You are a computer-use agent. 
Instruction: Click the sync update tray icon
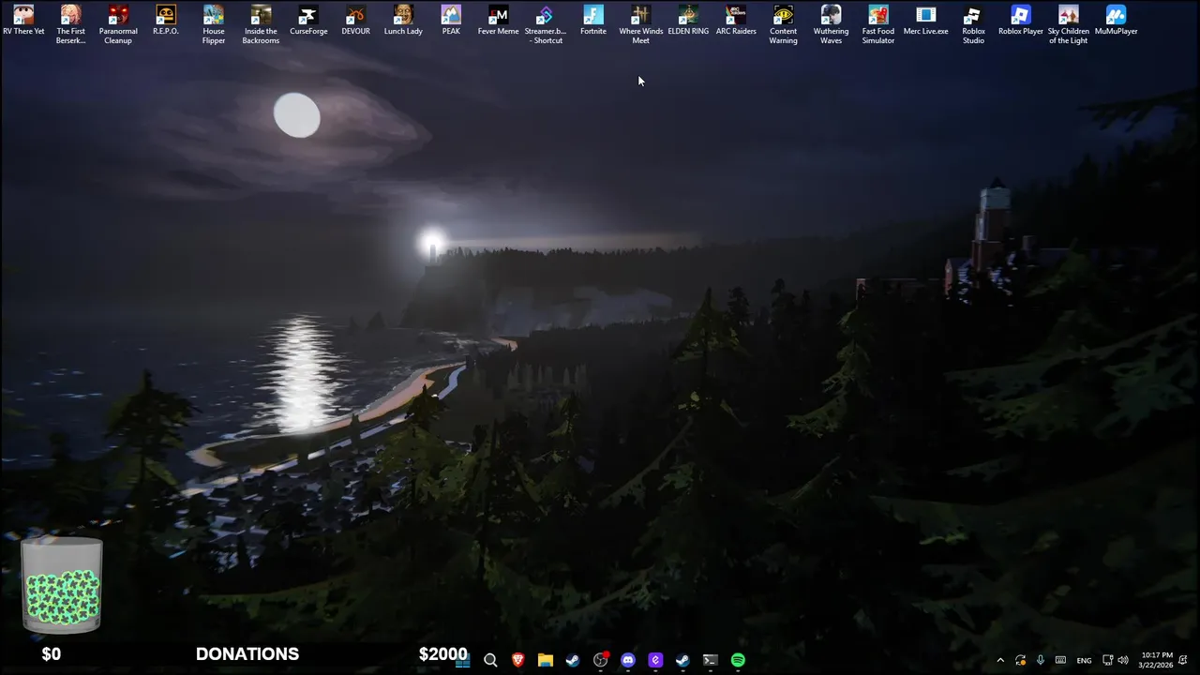[1020, 660]
